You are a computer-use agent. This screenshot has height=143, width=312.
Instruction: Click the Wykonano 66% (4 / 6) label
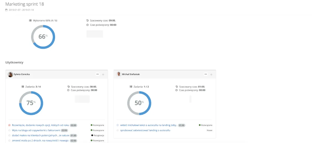point(45,20)
